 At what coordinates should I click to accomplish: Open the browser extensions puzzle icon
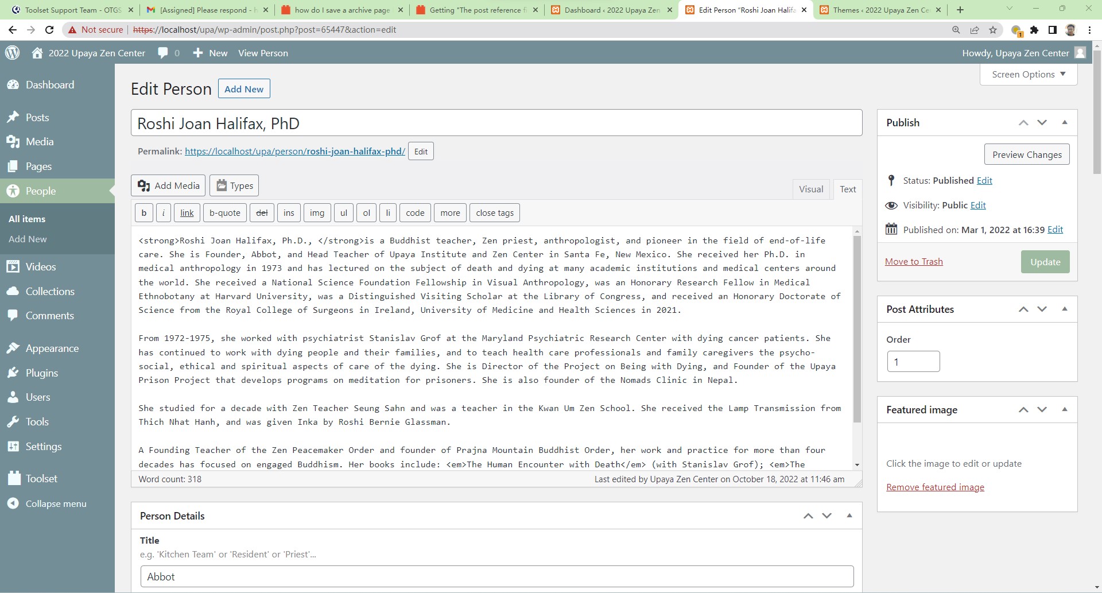(1034, 30)
